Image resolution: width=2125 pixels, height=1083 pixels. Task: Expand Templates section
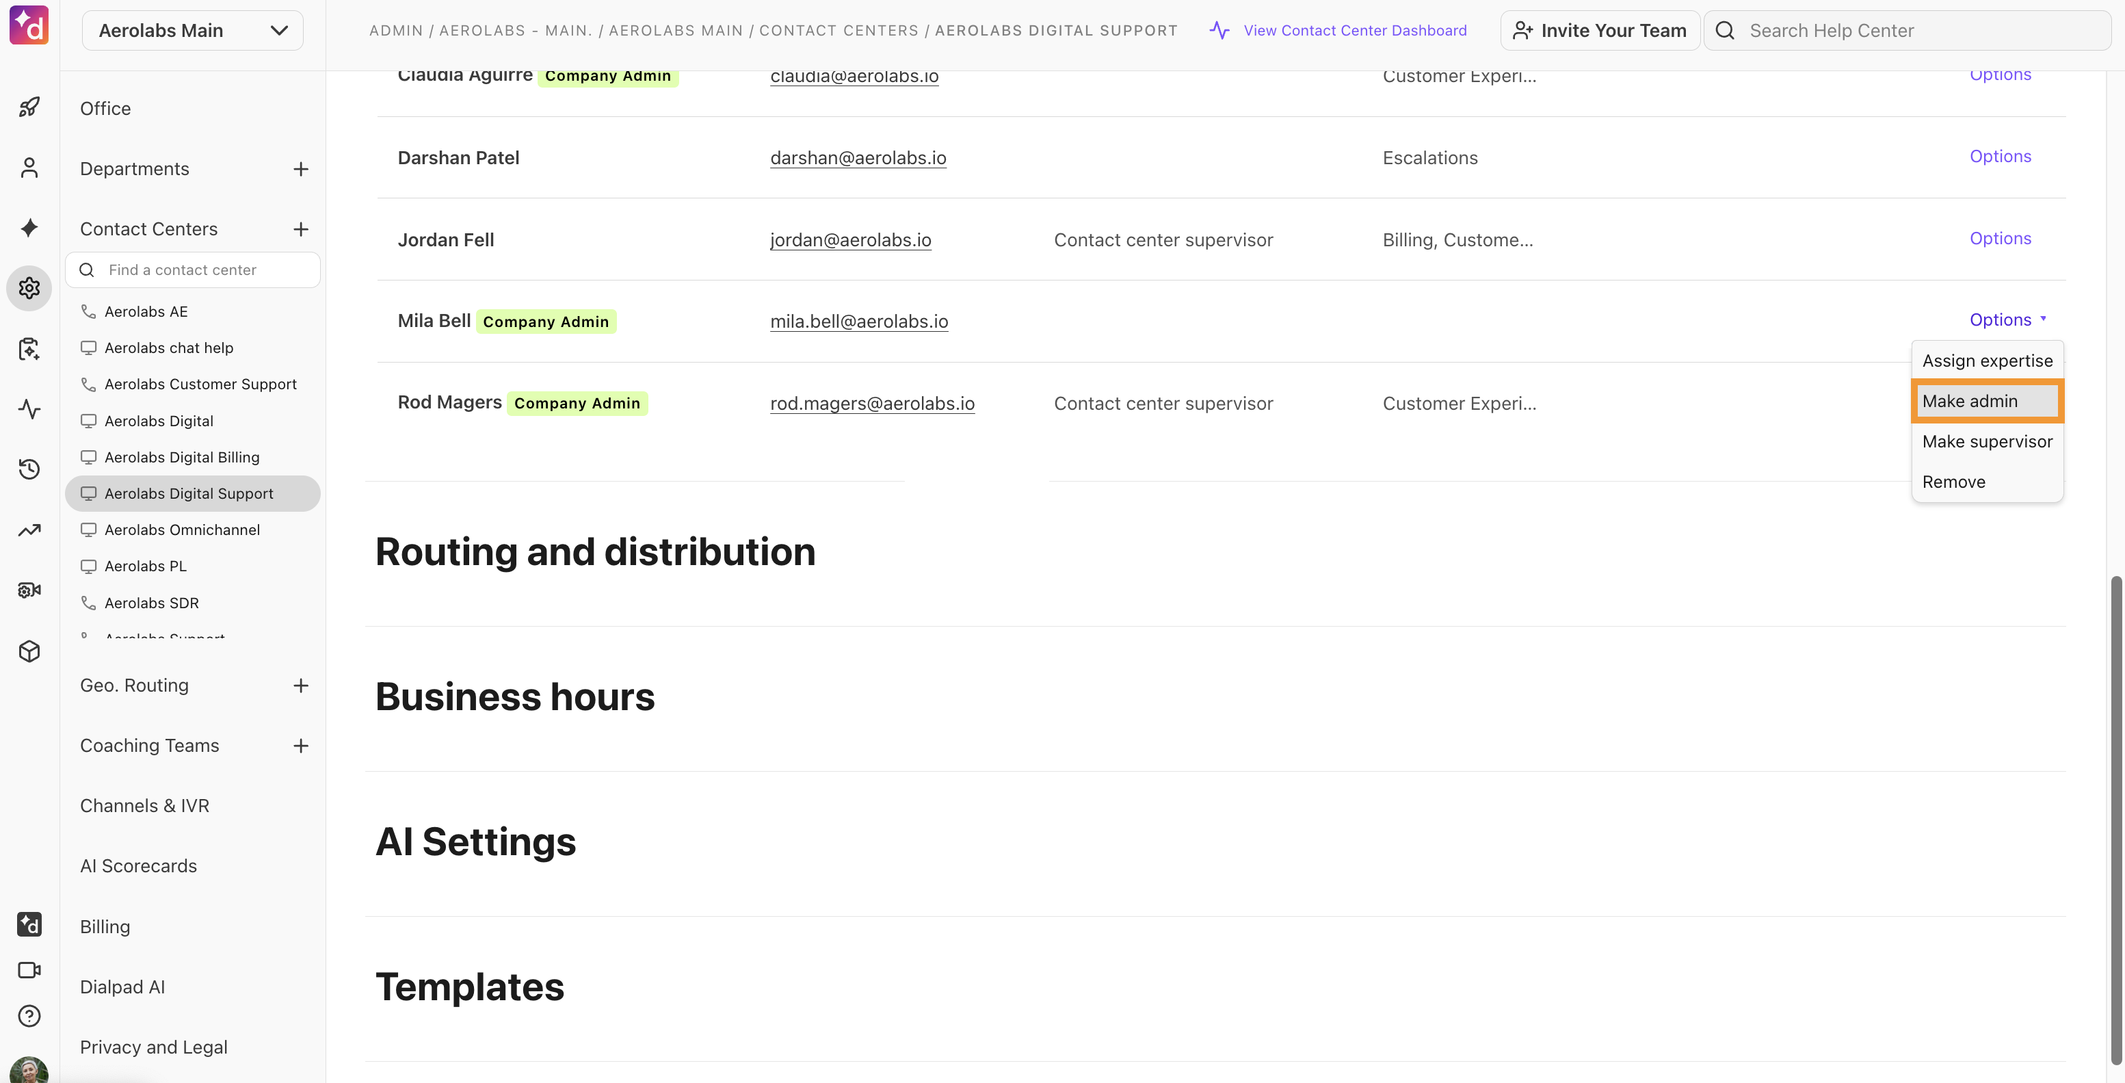click(469, 987)
